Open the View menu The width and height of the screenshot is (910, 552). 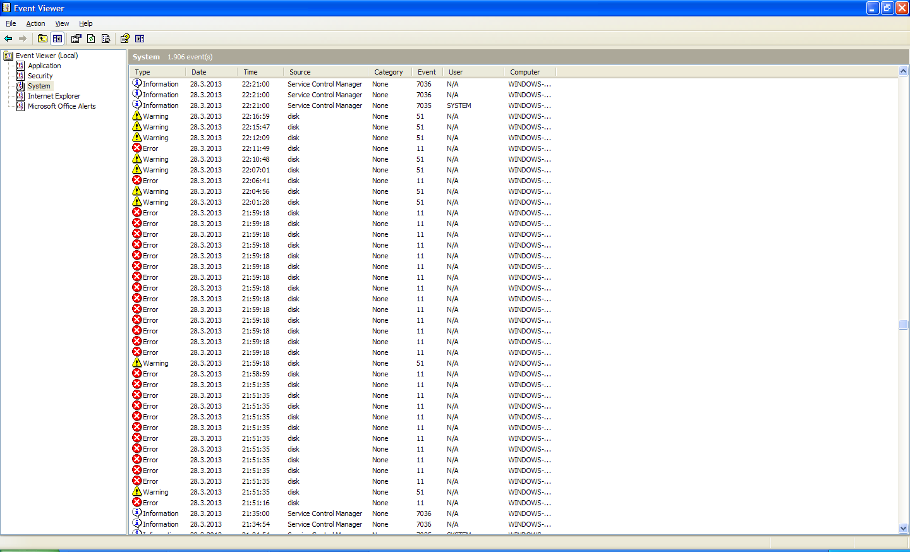62,23
